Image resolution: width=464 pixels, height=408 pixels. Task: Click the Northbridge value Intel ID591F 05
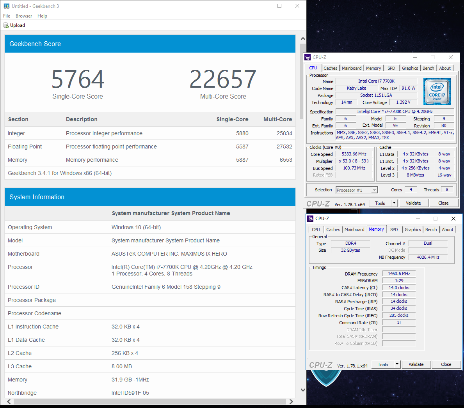(x=130, y=393)
